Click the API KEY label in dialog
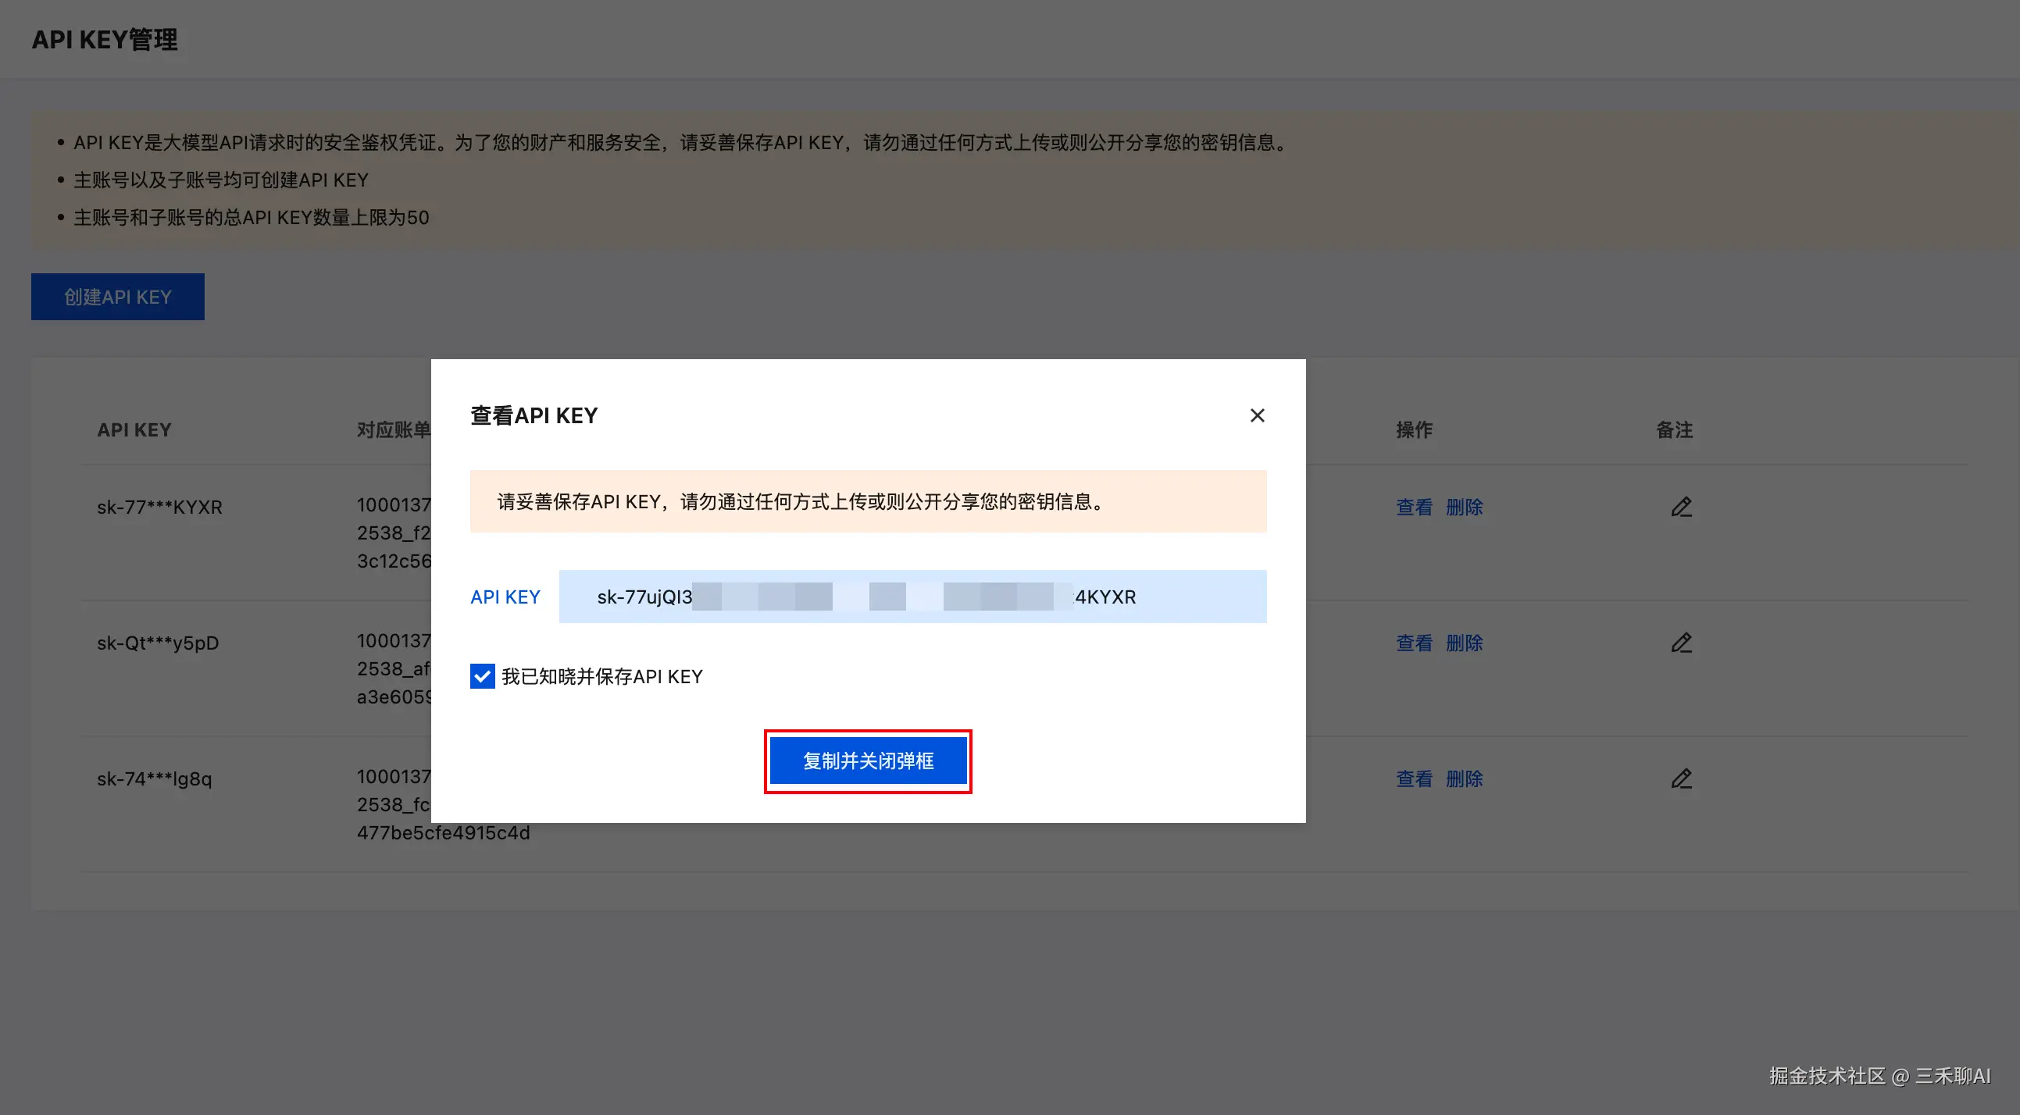2020x1115 pixels. [x=505, y=597]
